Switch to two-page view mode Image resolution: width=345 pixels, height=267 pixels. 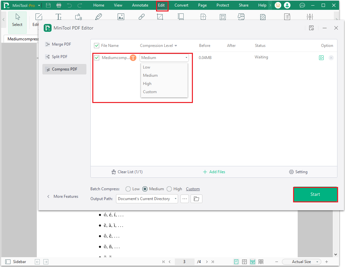point(244,261)
